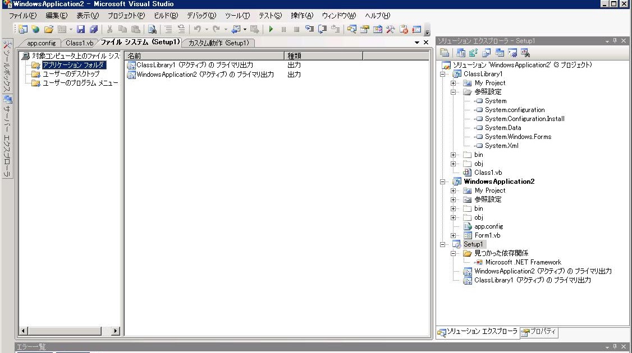
Task: Click the toolbar options overflow arrow
Action: click(427, 30)
